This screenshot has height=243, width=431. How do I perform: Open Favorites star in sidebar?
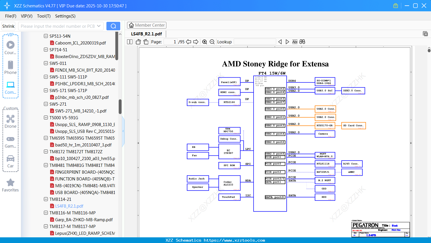click(x=10, y=182)
